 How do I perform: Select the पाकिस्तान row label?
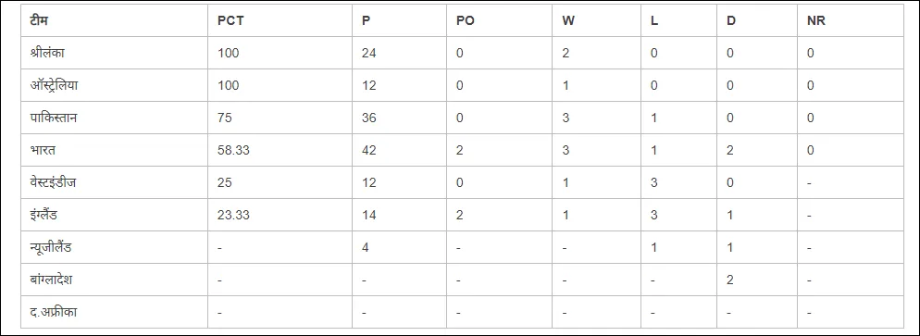point(115,118)
